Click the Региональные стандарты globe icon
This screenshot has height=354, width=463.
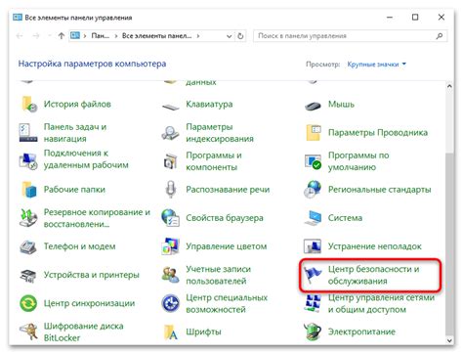[x=313, y=190]
